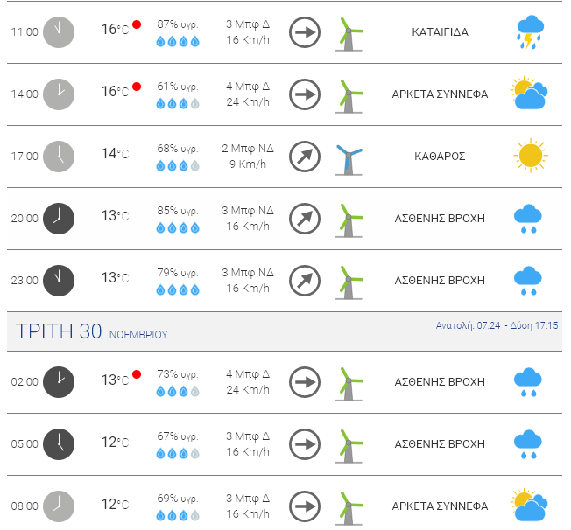Click the partly cloudy icon in the 14:00 row
The height and width of the screenshot is (530, 571).
(529, 94)
